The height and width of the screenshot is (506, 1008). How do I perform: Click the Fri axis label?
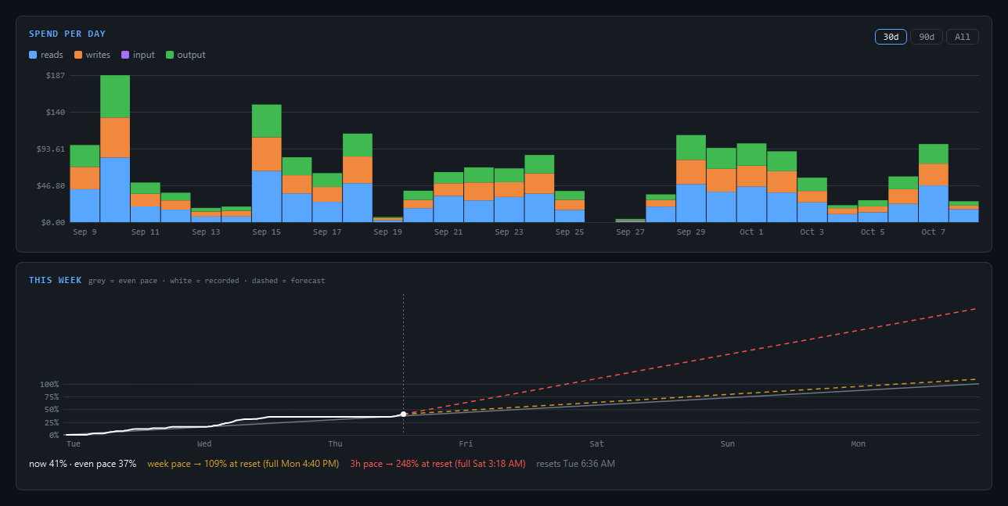coord(466,444)
